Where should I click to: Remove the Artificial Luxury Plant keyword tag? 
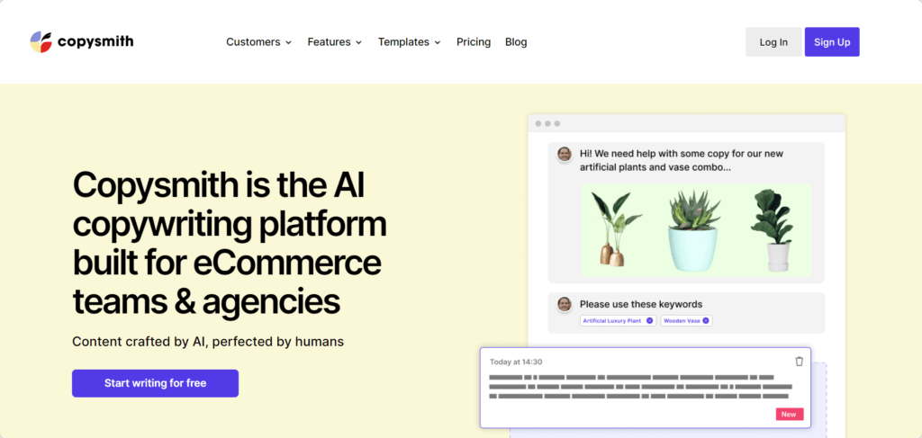pos(649,320)
